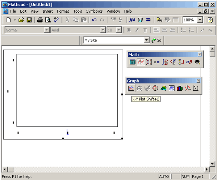The height and width of the screenshot is (180, 217).
Task: Click the Insert Hyperlink icon
Action: point(159,20)
